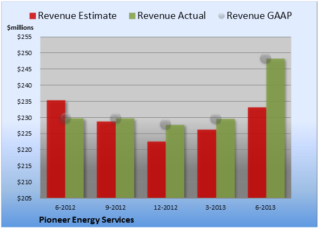Select the 'Revenue Actual' legend label

coord(171,16)
